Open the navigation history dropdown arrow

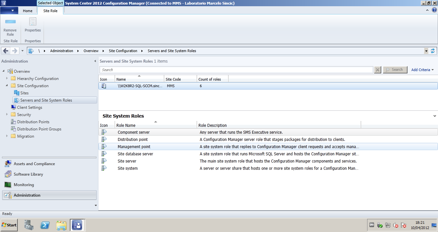pyautogui.click(x=22, y=51)
